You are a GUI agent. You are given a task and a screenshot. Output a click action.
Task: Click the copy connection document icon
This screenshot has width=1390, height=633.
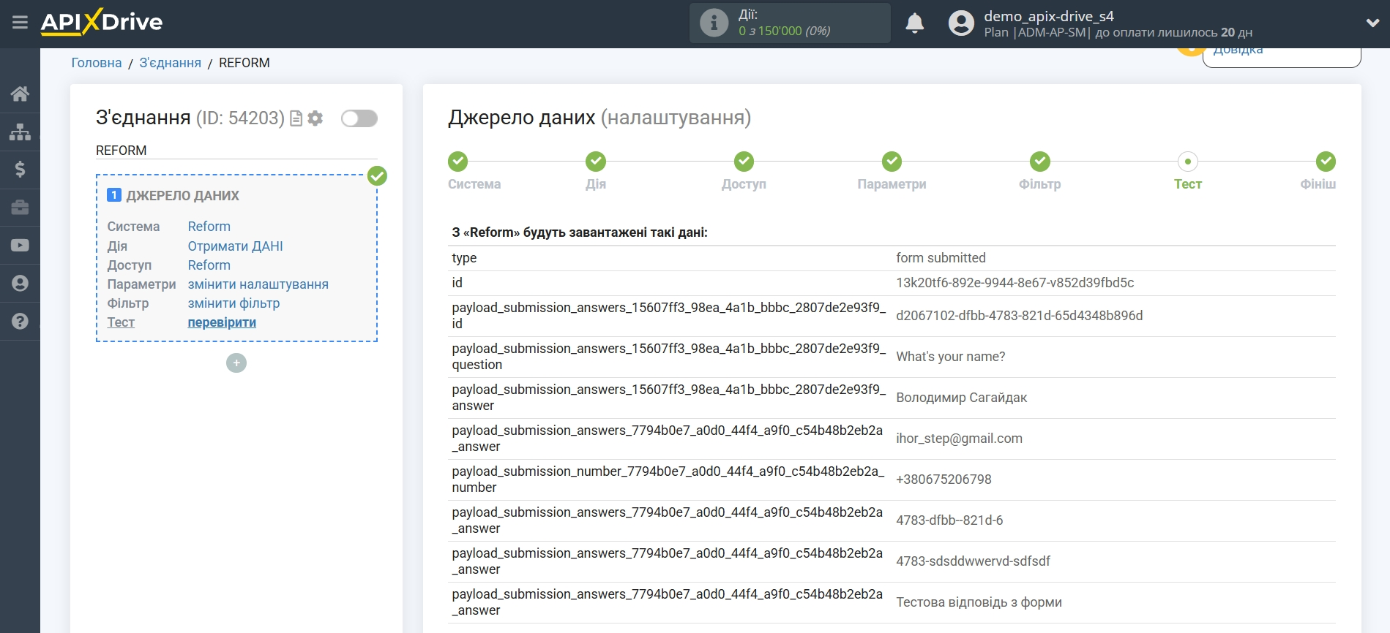pyautogui.click(x=296, y=118)
